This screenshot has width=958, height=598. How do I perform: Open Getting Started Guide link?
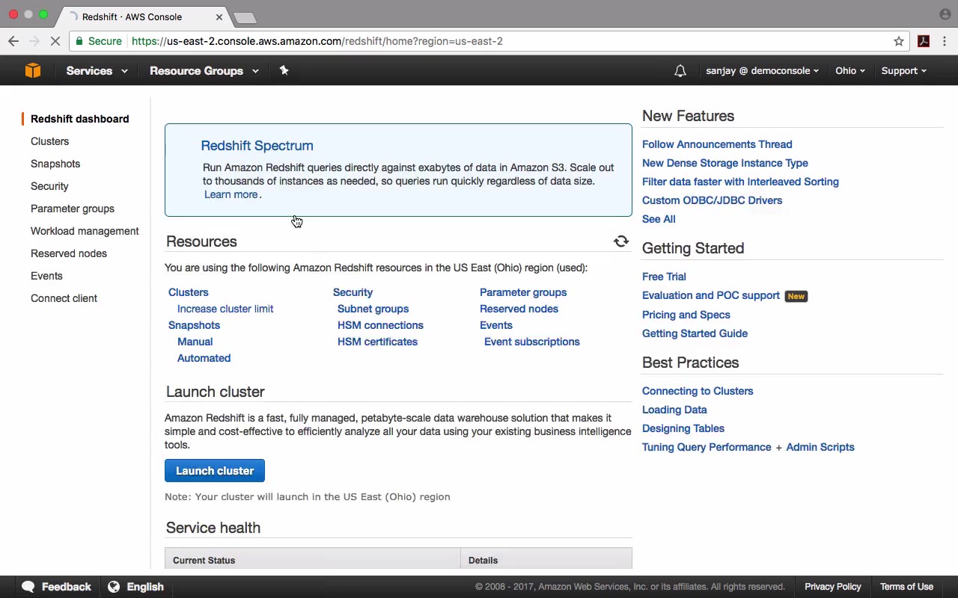tap(695, 333)
